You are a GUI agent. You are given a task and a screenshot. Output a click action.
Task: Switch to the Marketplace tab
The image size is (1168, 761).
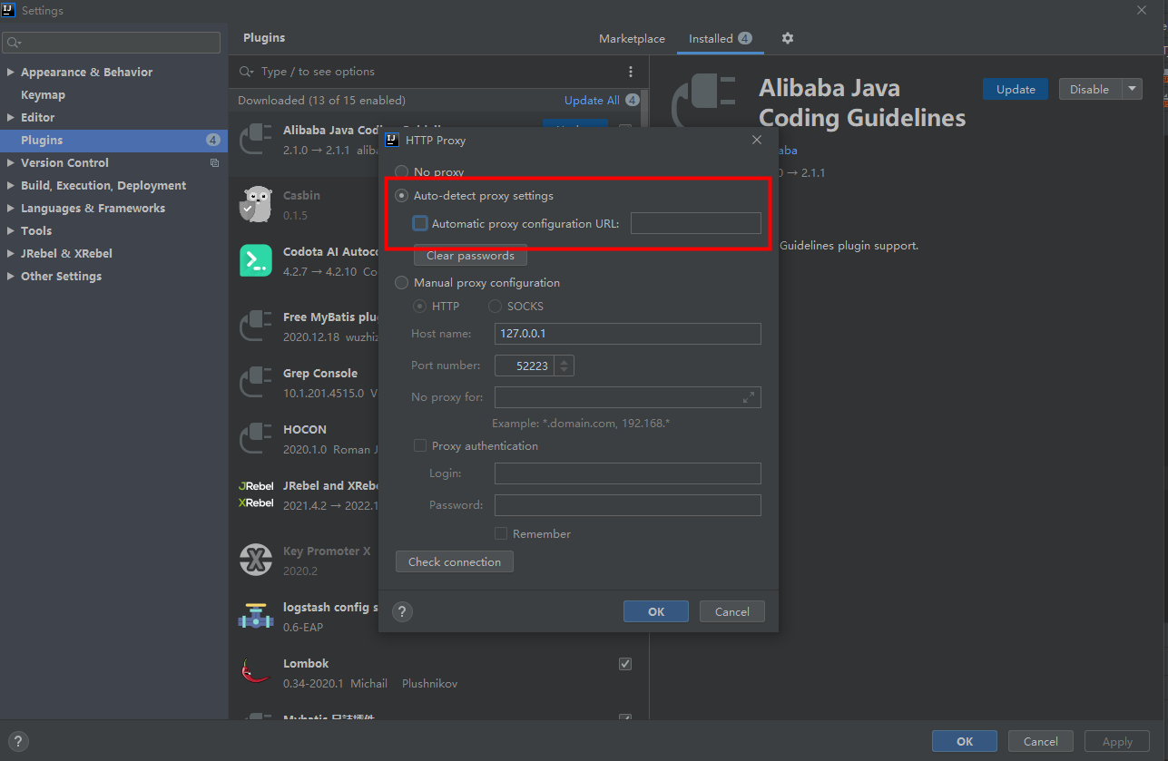tap(632, 38)
